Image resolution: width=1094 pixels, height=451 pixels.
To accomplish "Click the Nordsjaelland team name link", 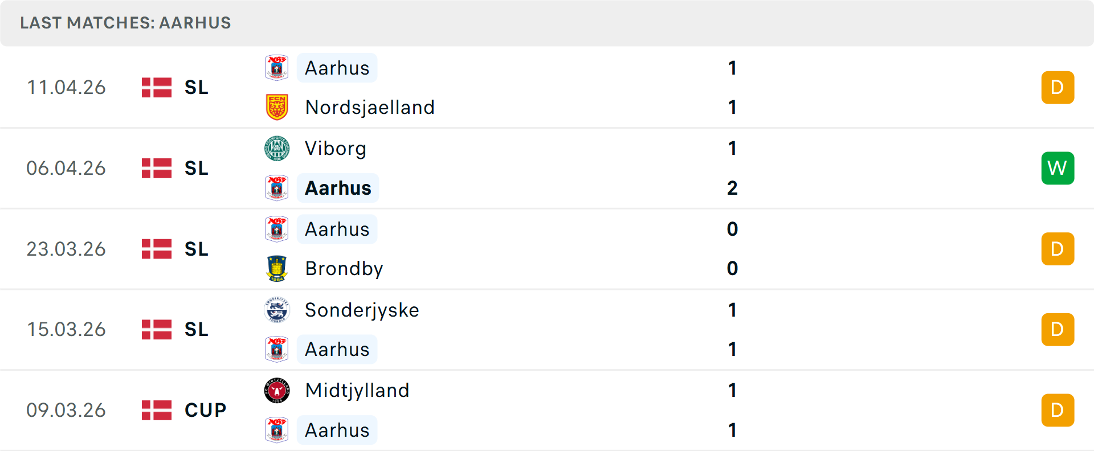I will 369,107.
